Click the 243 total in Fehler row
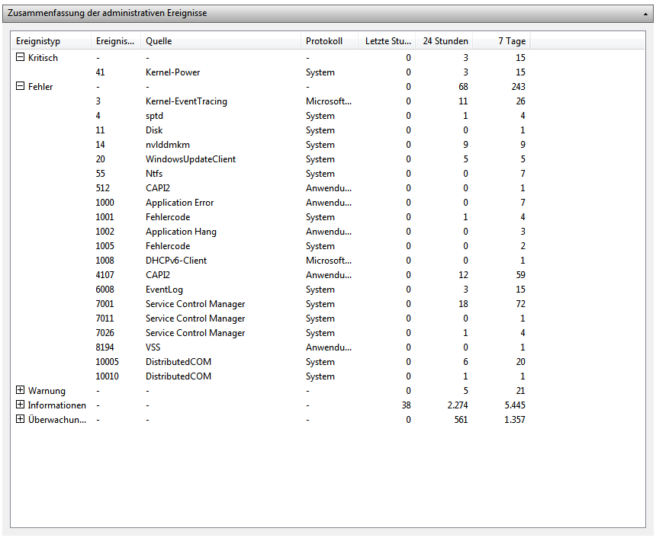The height and width of the screenshot is (541, 656). click(518, 86)
